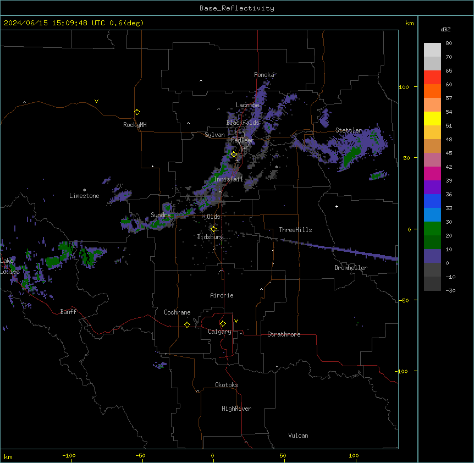Click the Ponoka city label
Viewport: 474px width, 463px height.
coord(264,75)
